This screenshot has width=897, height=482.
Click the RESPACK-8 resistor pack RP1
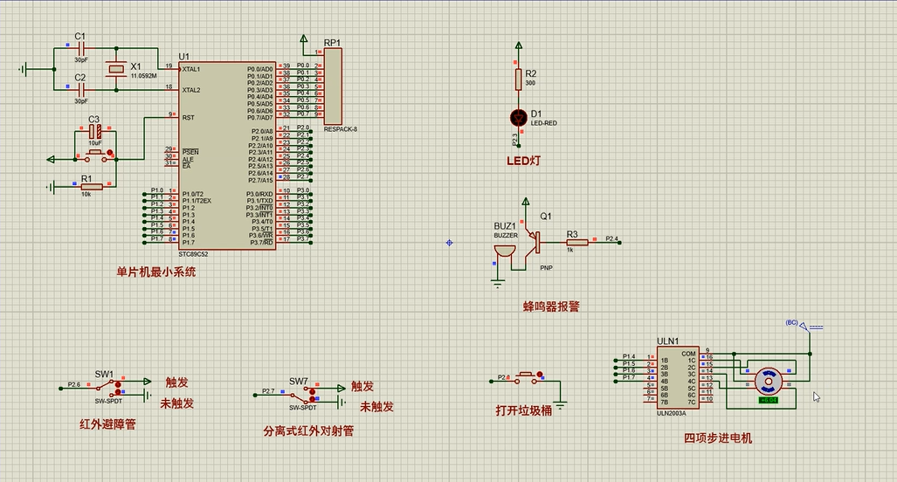333,86
